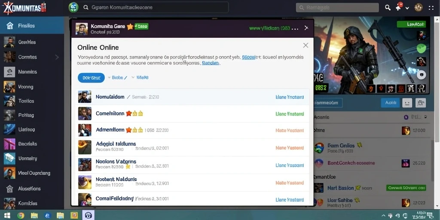Select the ComalFeldndng entry

point(192,199)
